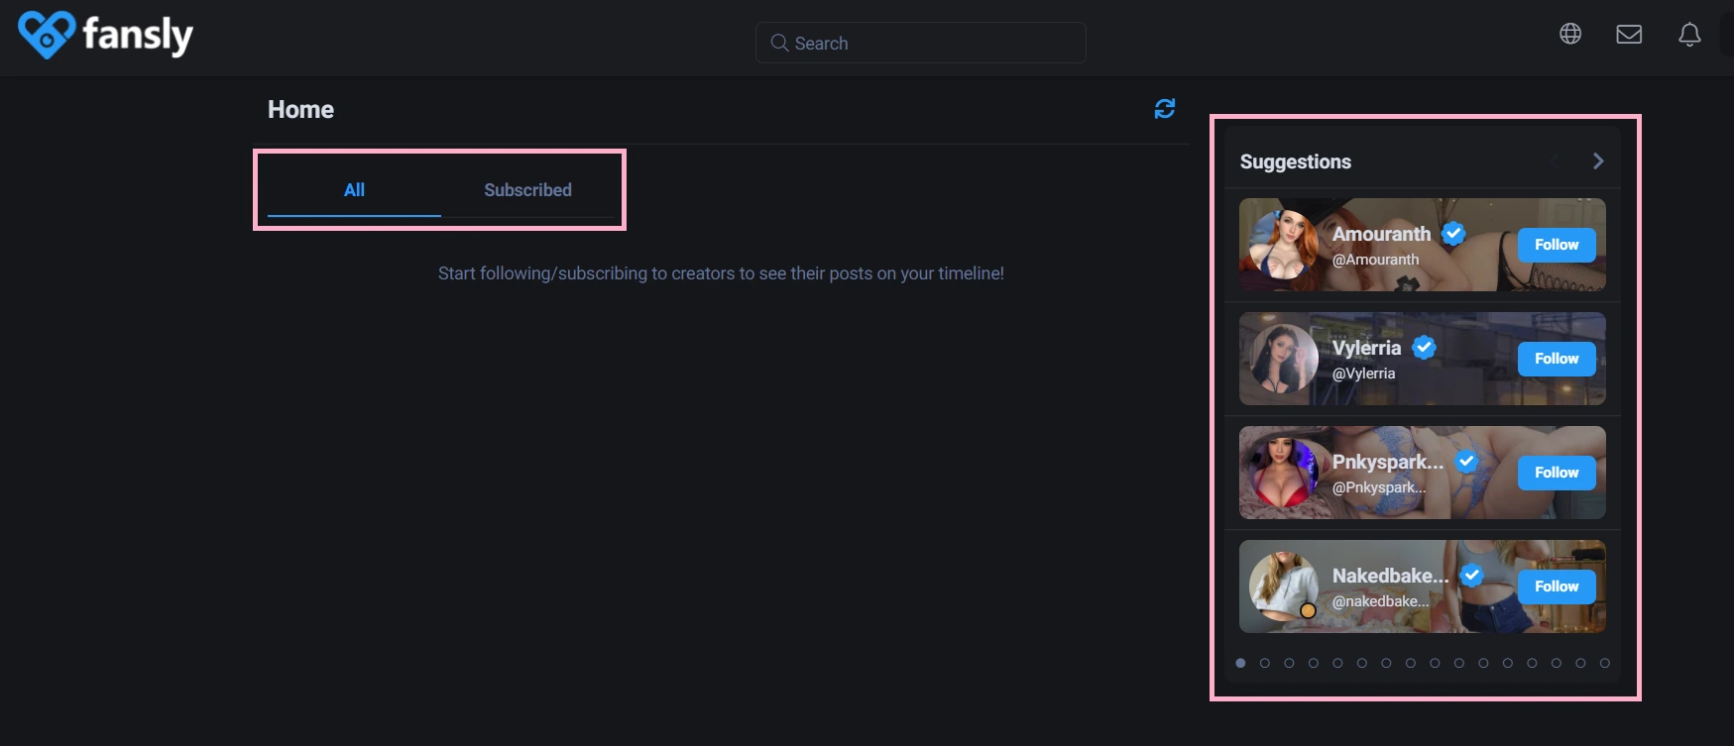The height and width of the screenshot is (746, 1734).
Task: Refresh the Home timeline
Action: click(1165, 109)
